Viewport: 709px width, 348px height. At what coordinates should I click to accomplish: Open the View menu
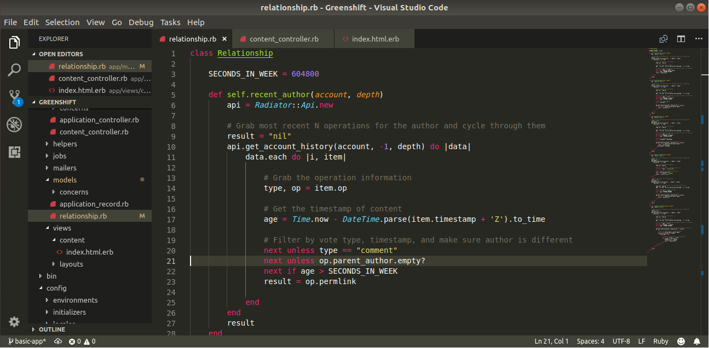point(95,22)
